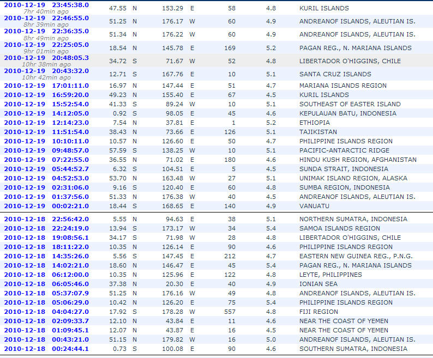Open the 2010-12-19 20:43:32.0 event link
433x358 pixels.
(46, 71)
